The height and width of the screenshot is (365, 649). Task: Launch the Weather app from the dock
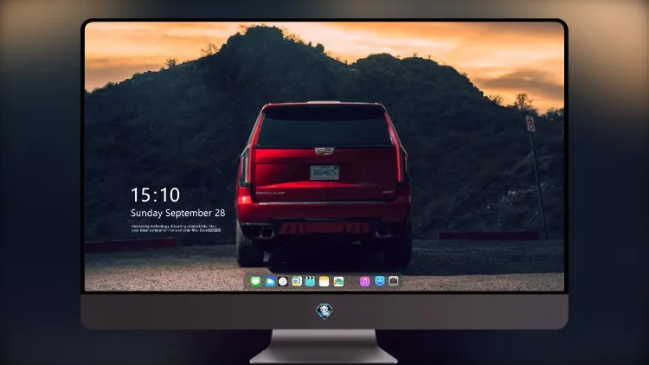[x=269, y=281]
